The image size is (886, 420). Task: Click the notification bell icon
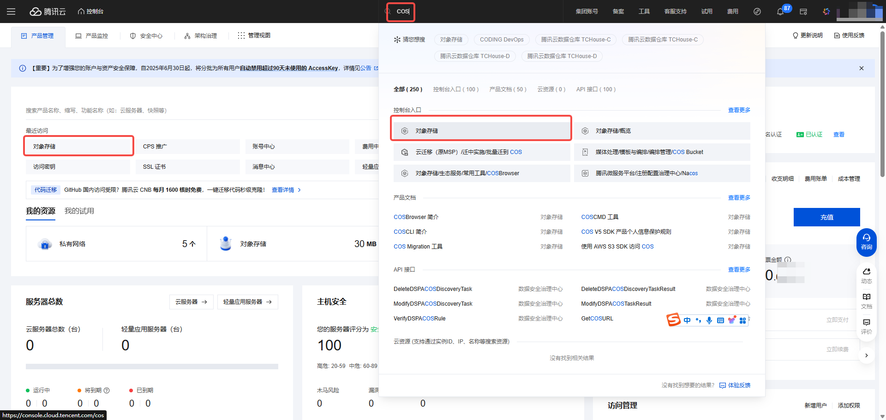pyautogui.click(x=780, y=12)
